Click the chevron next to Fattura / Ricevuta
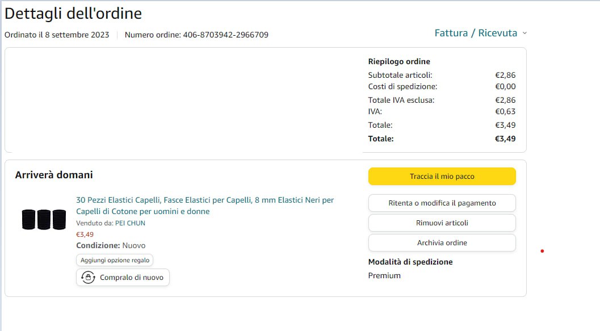This screenshot has height=331, width=600. click(525, 33)
